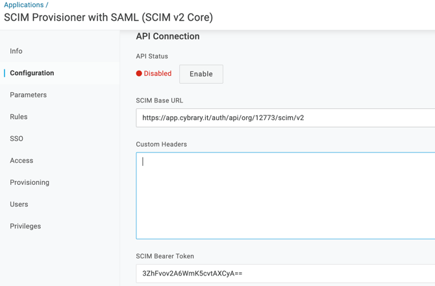Open the Provisioning section
The image size is (435, 286).
point(29,183)
